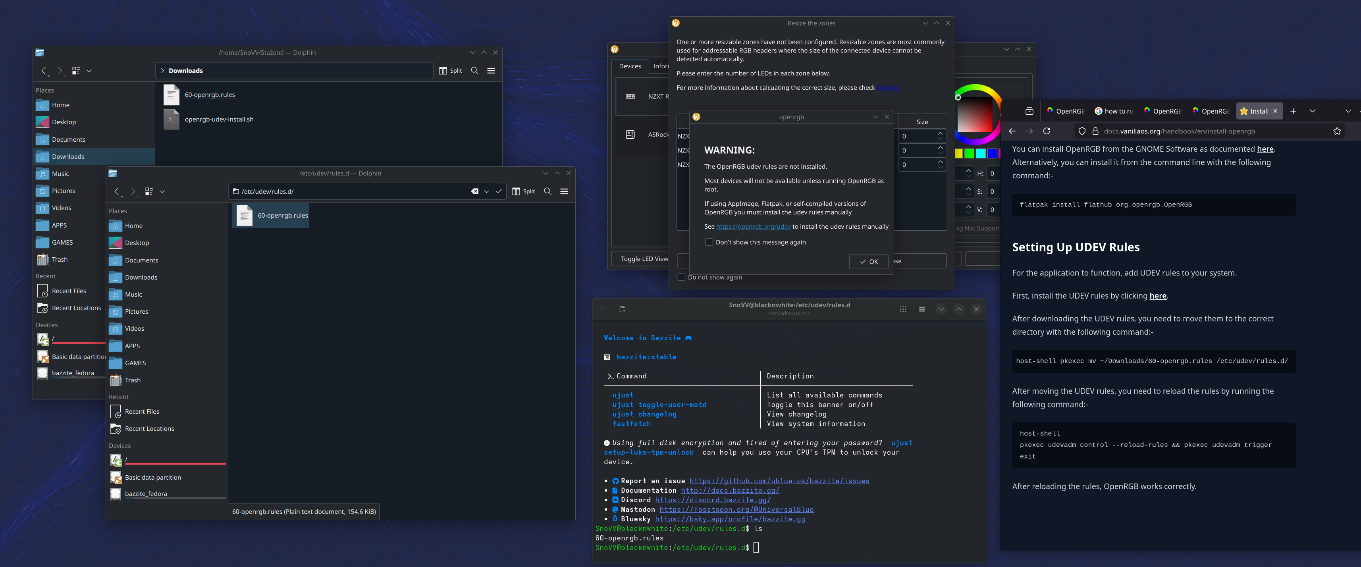Click the "here" link for installing UDEV rules

(1158, 296)
